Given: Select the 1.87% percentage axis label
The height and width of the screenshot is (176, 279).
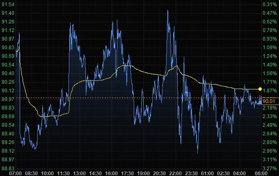Looking at the screenshot, I should pos(269,90).
